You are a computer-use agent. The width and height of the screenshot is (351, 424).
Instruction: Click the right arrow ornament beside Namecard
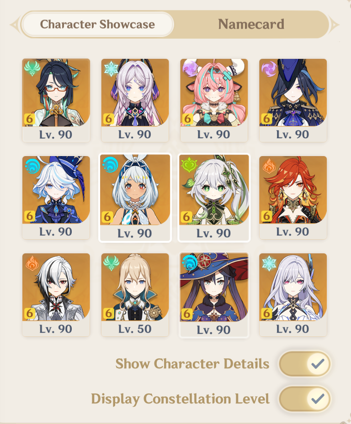click(x=334, y=25)
